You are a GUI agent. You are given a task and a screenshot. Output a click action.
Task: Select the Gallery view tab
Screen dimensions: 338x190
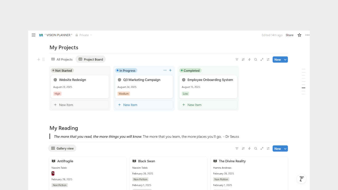(62, 148)
